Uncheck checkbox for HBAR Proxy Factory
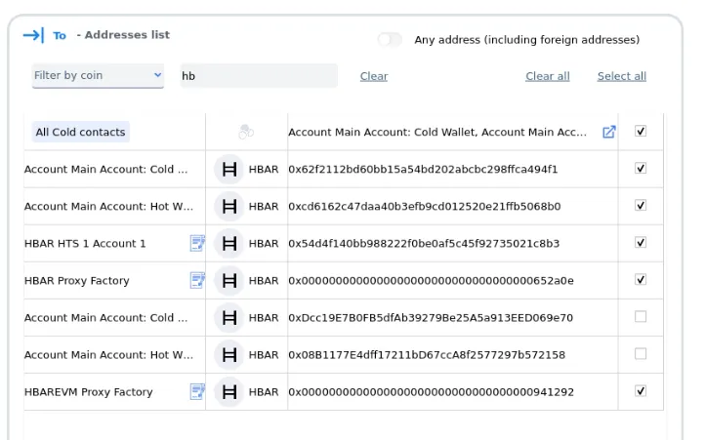Viewport: 705px width, 440px height. [x=641, y=280]
